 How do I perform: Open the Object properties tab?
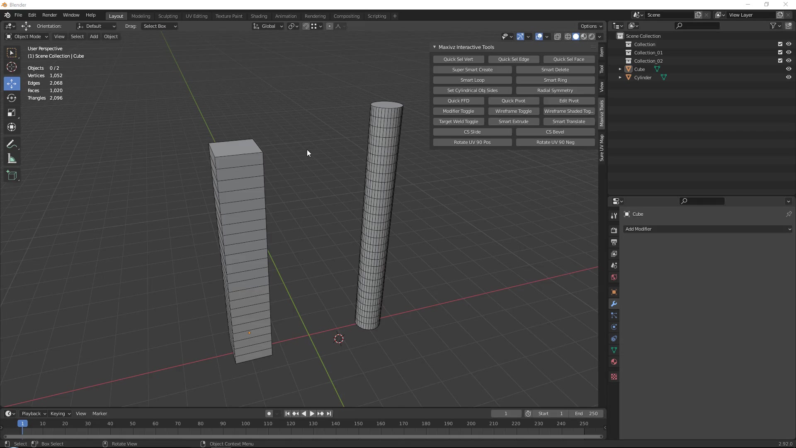(614, 292)
